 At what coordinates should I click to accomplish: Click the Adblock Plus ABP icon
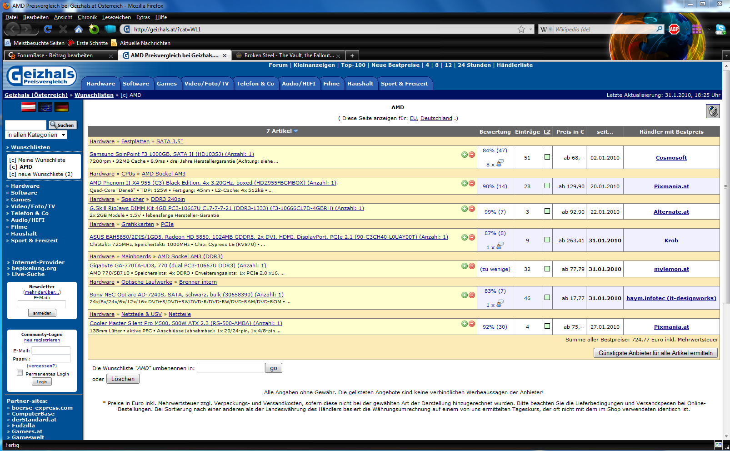coord(674,29)
